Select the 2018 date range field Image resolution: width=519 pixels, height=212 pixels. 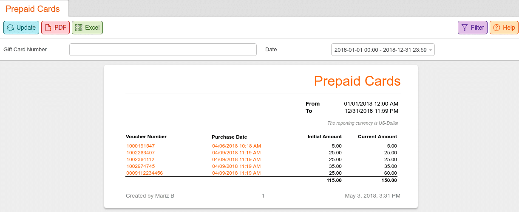point(383,50)
